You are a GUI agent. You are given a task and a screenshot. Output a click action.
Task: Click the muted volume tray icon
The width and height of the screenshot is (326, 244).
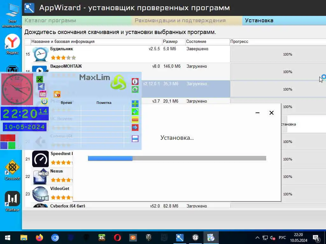click(x=273, y=238)
